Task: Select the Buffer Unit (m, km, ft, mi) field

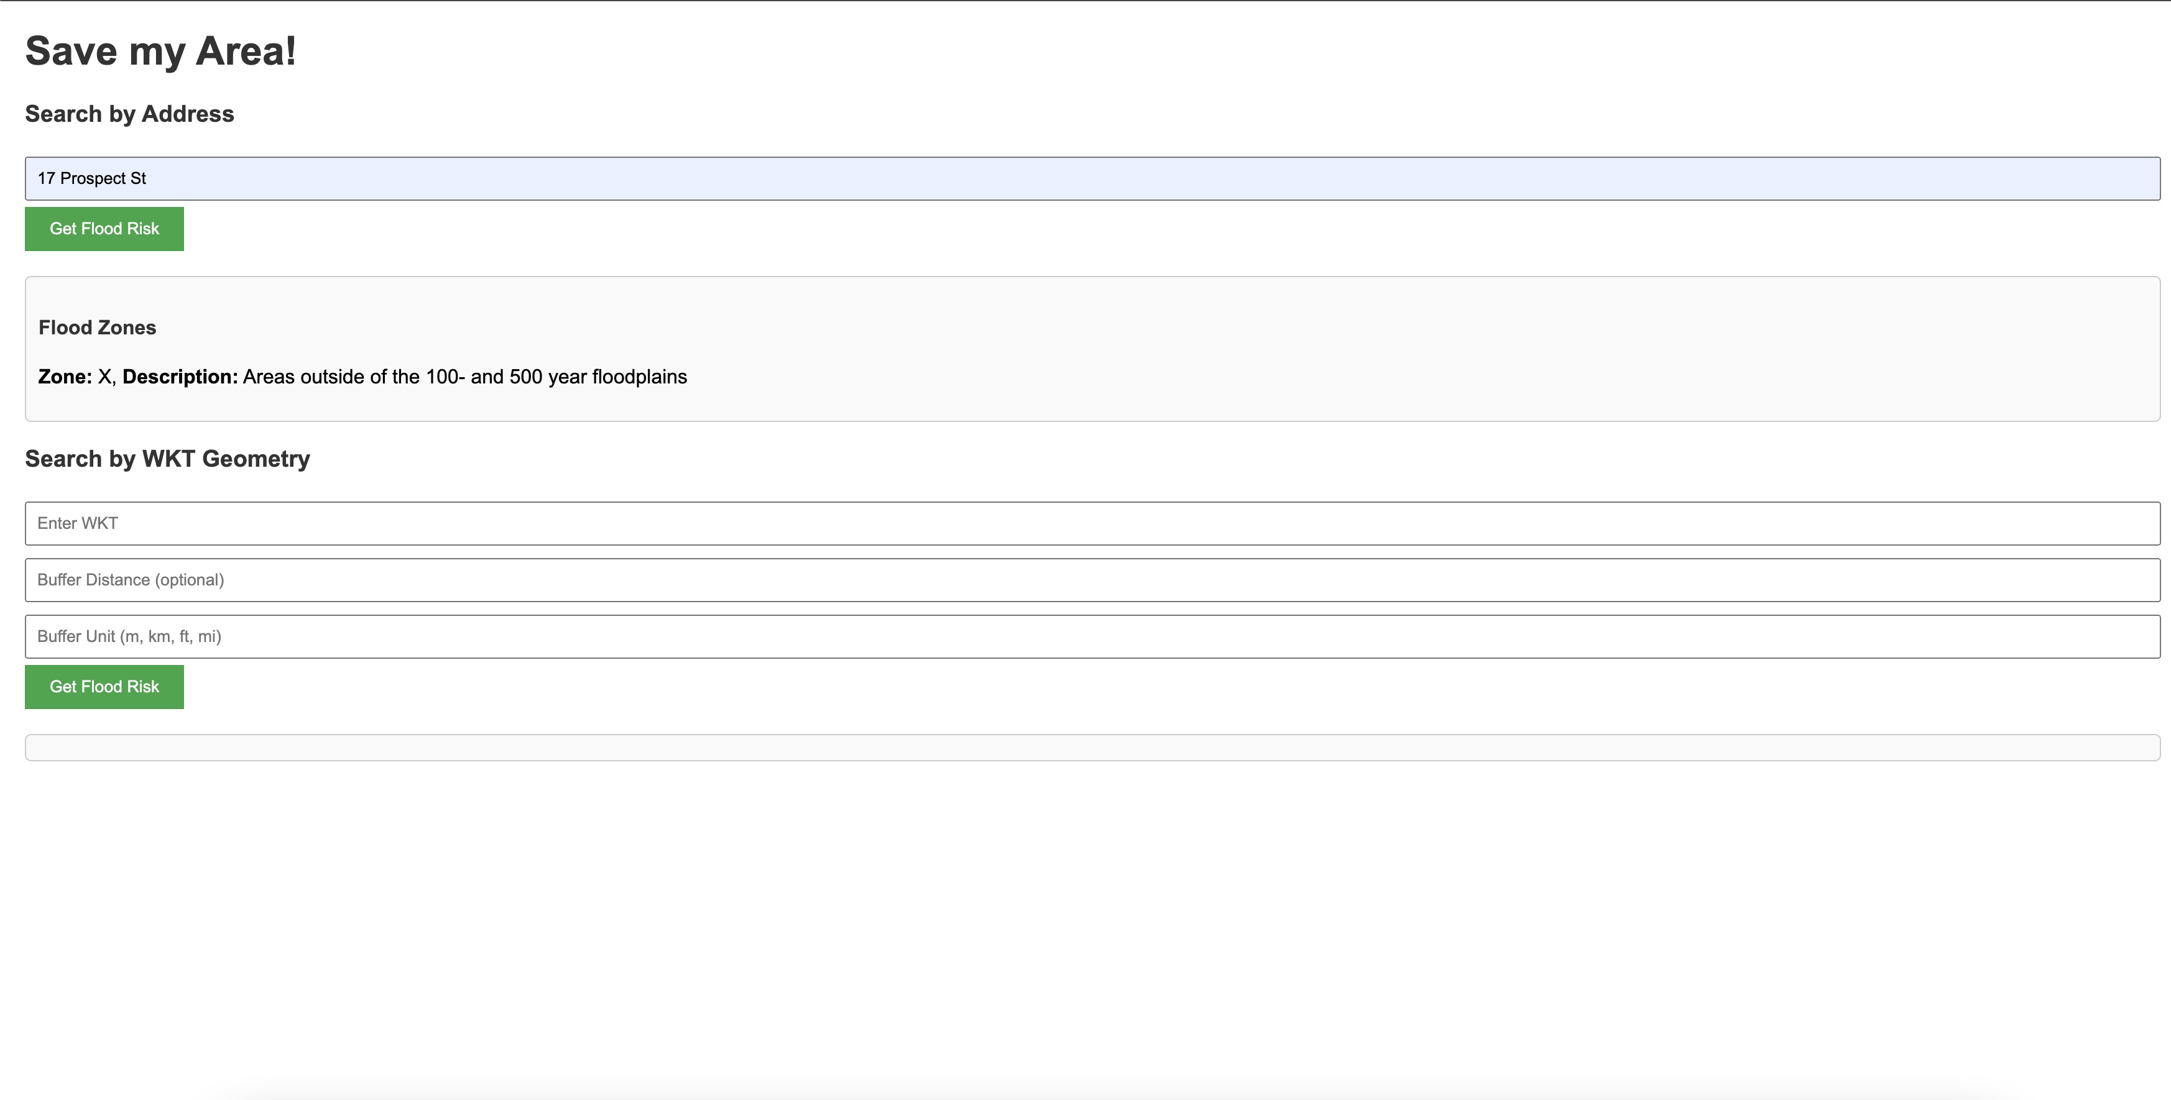Action: point(1092,636)
